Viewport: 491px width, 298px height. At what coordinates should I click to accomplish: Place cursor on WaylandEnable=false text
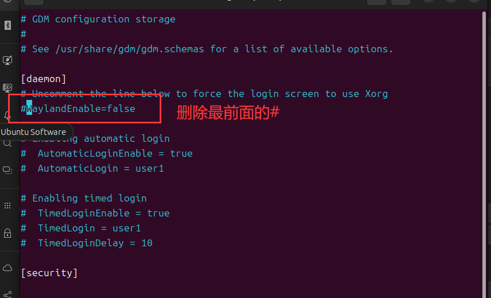coord(81,109)
